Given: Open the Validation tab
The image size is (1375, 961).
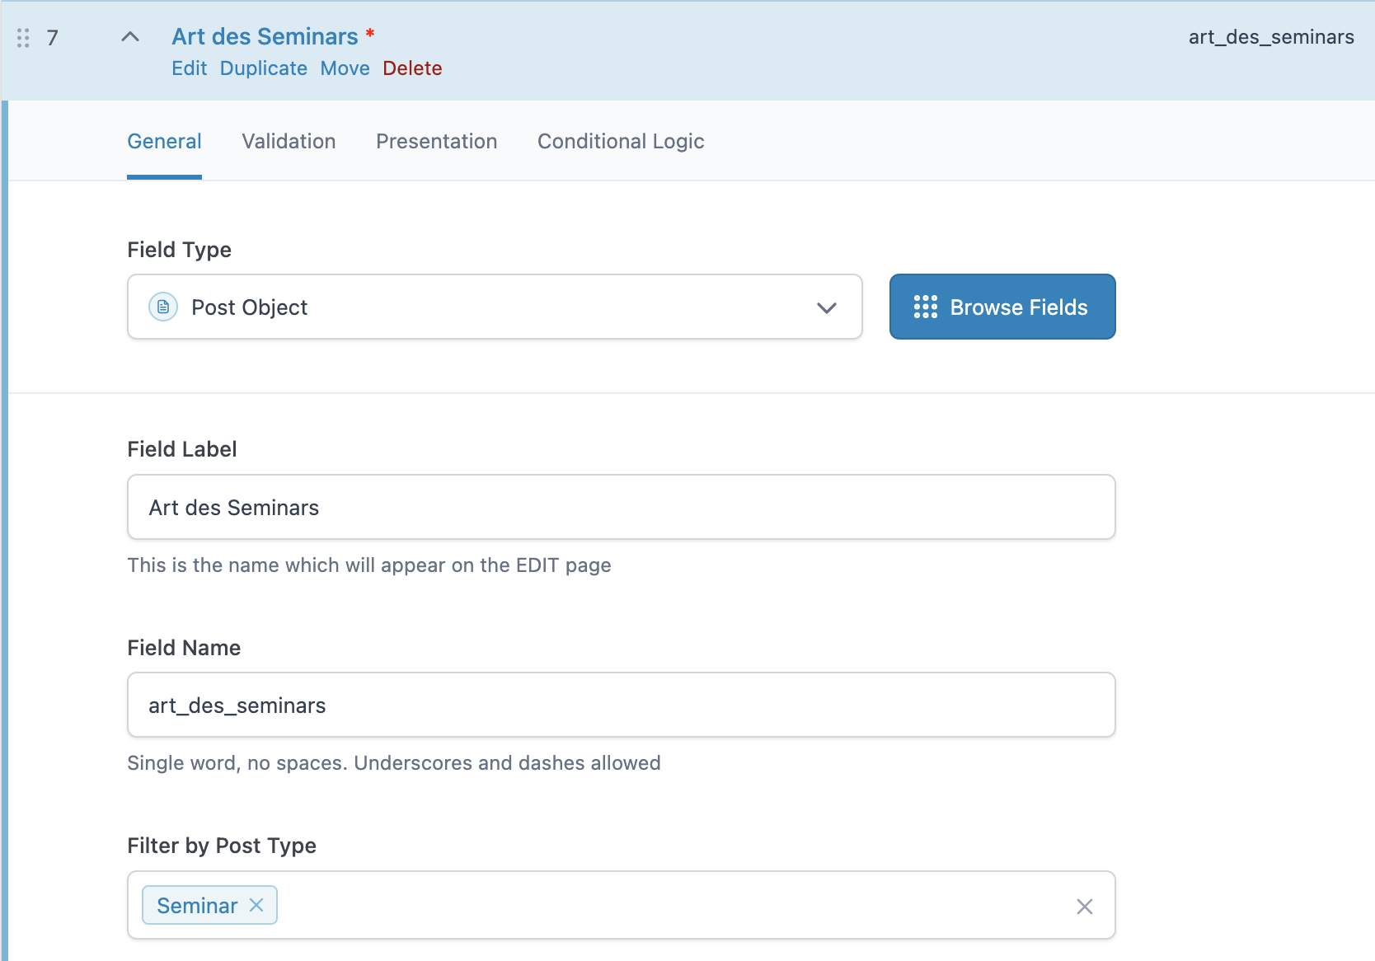Looking at the screenshot, I should [x=289, y=142].
